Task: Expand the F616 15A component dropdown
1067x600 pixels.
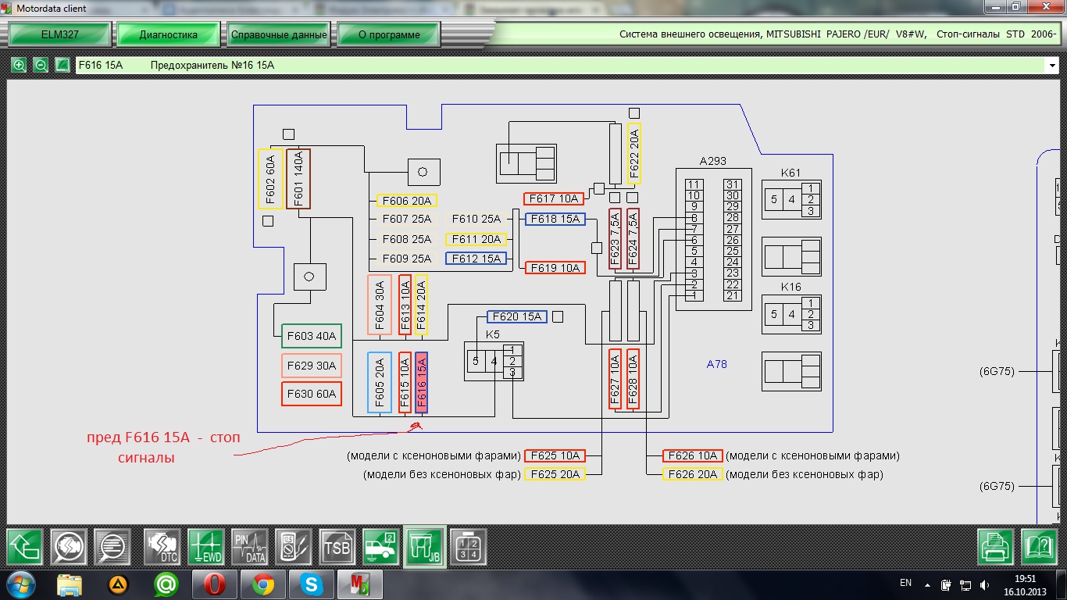Action: click(1051, 66)
